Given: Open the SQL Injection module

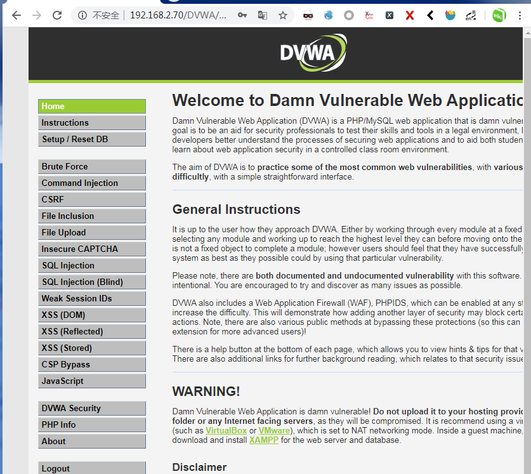Looking at the screenshot, I should click(x=92, y=266).
